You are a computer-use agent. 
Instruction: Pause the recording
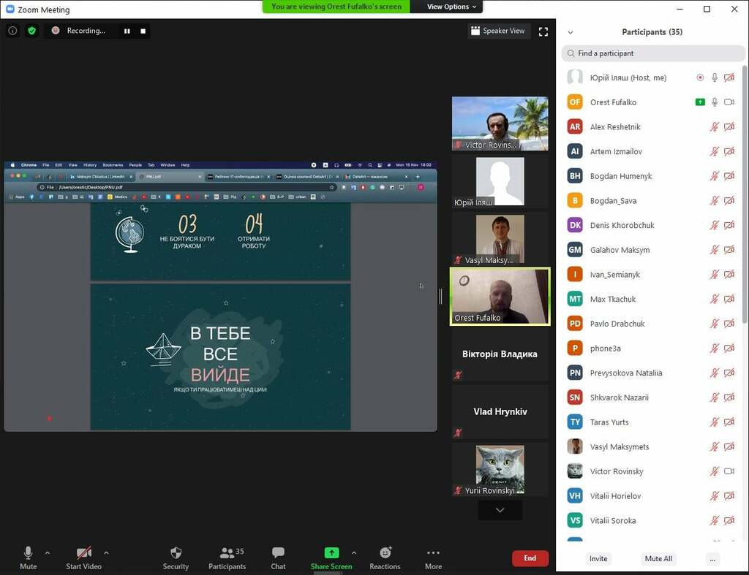pyautogui.click(x=127, y=31)
